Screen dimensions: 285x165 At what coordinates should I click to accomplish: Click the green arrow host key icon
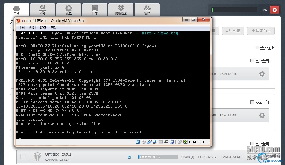[185, 142]
